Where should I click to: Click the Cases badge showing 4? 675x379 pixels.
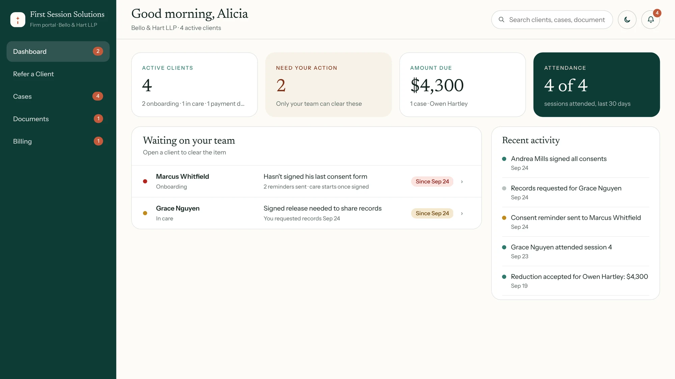click(x=98, y=96)
